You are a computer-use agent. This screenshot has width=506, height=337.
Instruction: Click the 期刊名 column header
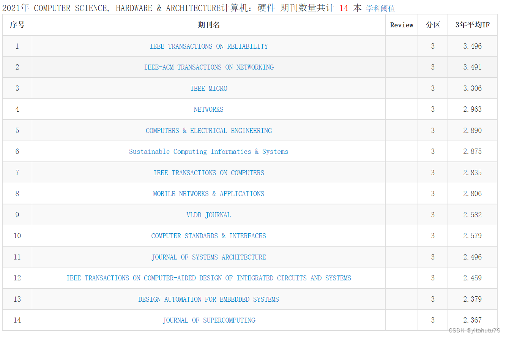(x=209, y=25)
